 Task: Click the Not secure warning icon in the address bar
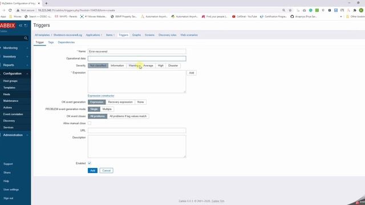click(x=18, y=10)
